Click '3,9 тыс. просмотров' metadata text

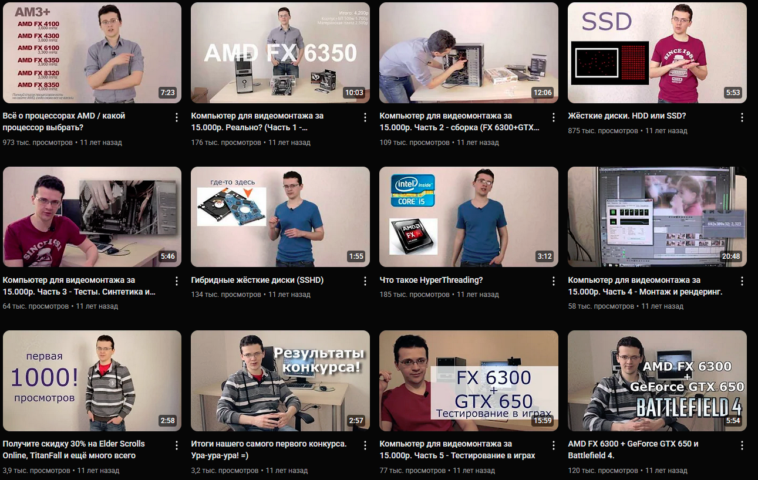36,471
